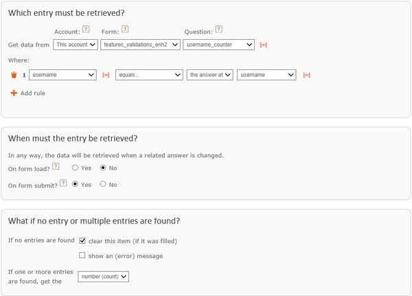
Task: Click the help icon next to Question
Action: 219,29
